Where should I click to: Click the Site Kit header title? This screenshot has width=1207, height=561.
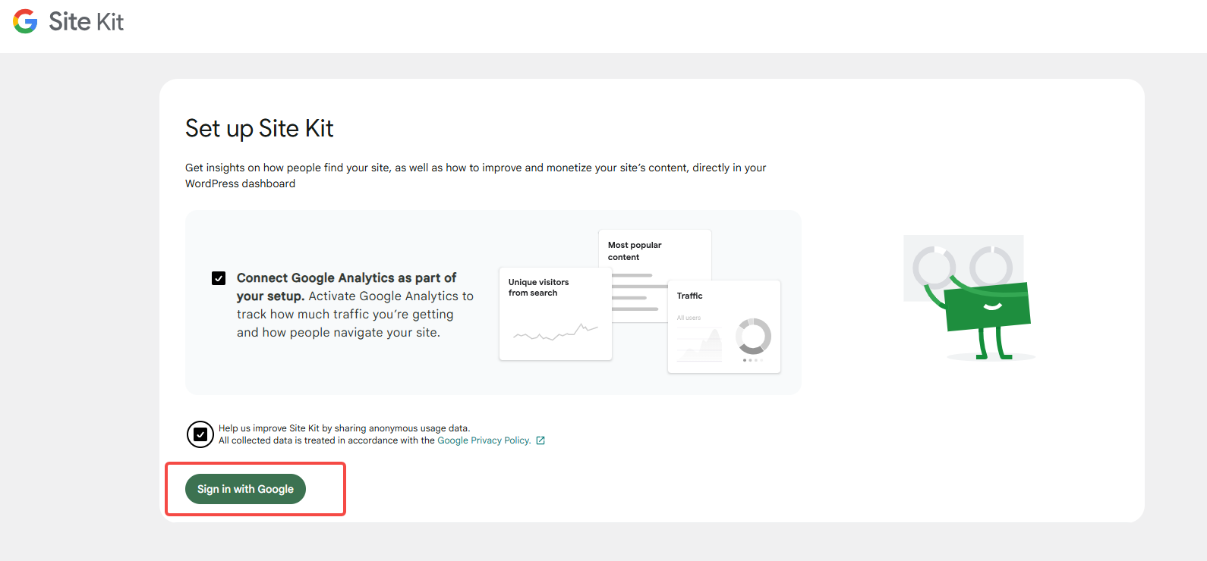click(86, 22)
